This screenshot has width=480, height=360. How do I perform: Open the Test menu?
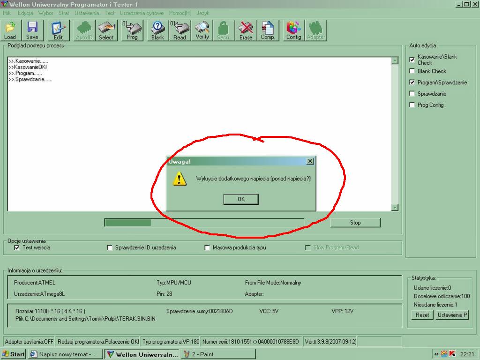109,13
